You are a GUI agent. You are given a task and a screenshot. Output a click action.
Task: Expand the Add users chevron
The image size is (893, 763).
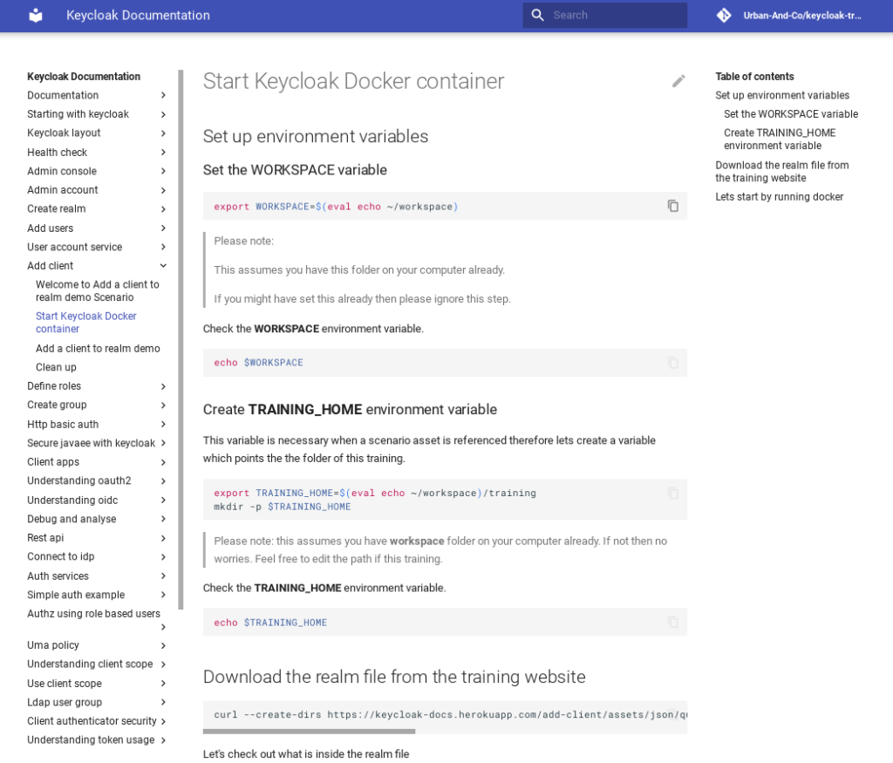[x=163, y=228]
